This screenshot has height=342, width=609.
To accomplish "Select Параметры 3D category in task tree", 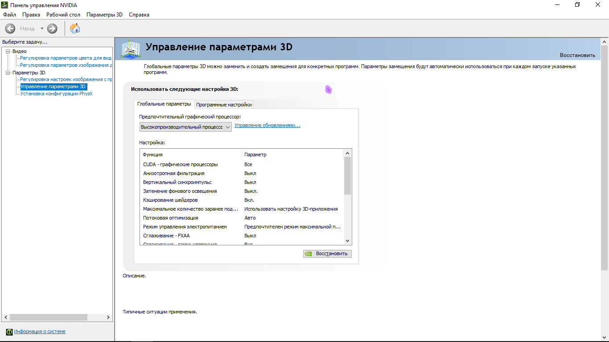I will (x=29, y=73).
